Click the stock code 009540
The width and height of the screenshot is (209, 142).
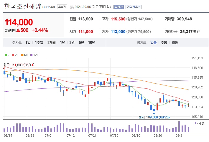tap(49, 7)
